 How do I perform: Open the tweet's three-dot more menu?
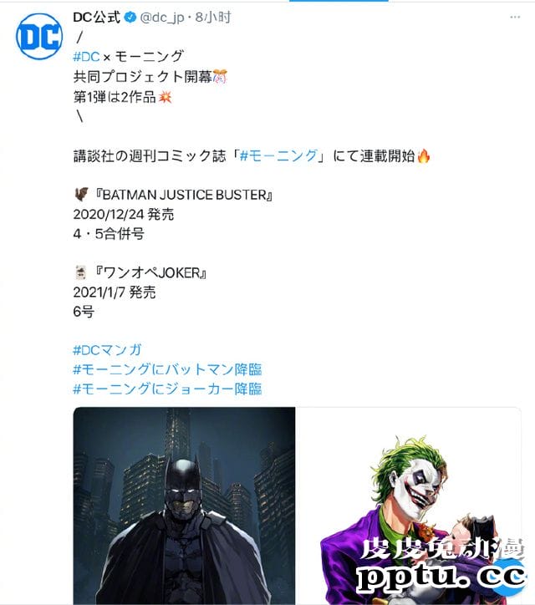click(515, 18)
